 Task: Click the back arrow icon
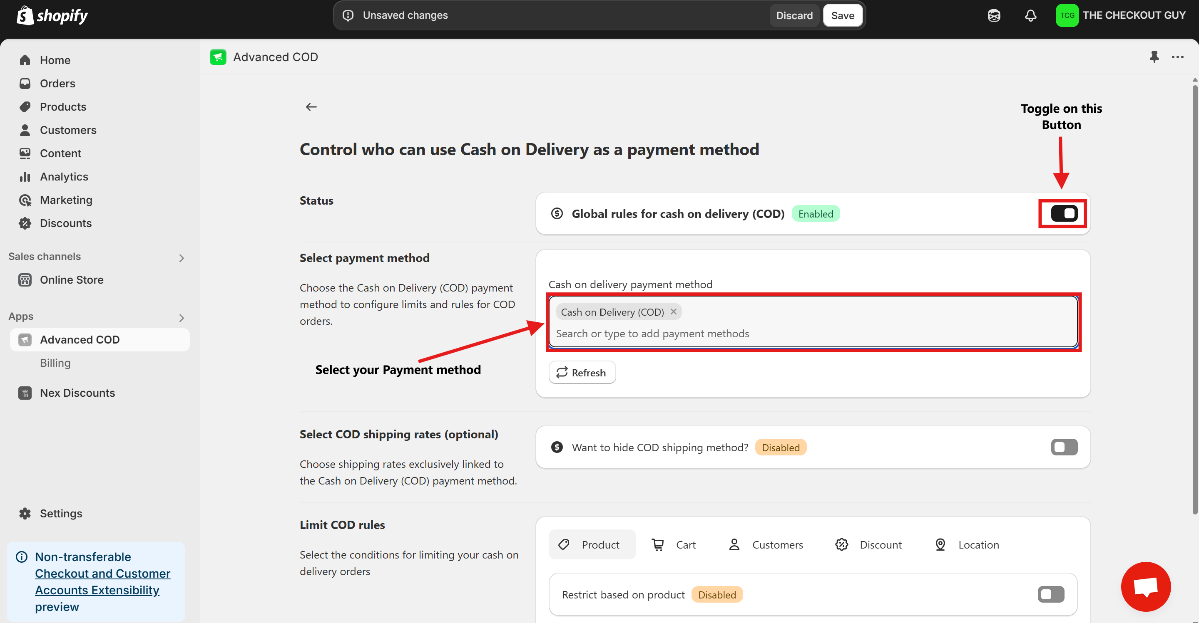click(311, 107)
